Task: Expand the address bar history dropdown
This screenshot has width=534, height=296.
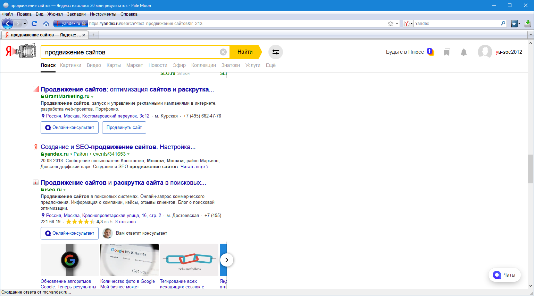Action: 397,24
